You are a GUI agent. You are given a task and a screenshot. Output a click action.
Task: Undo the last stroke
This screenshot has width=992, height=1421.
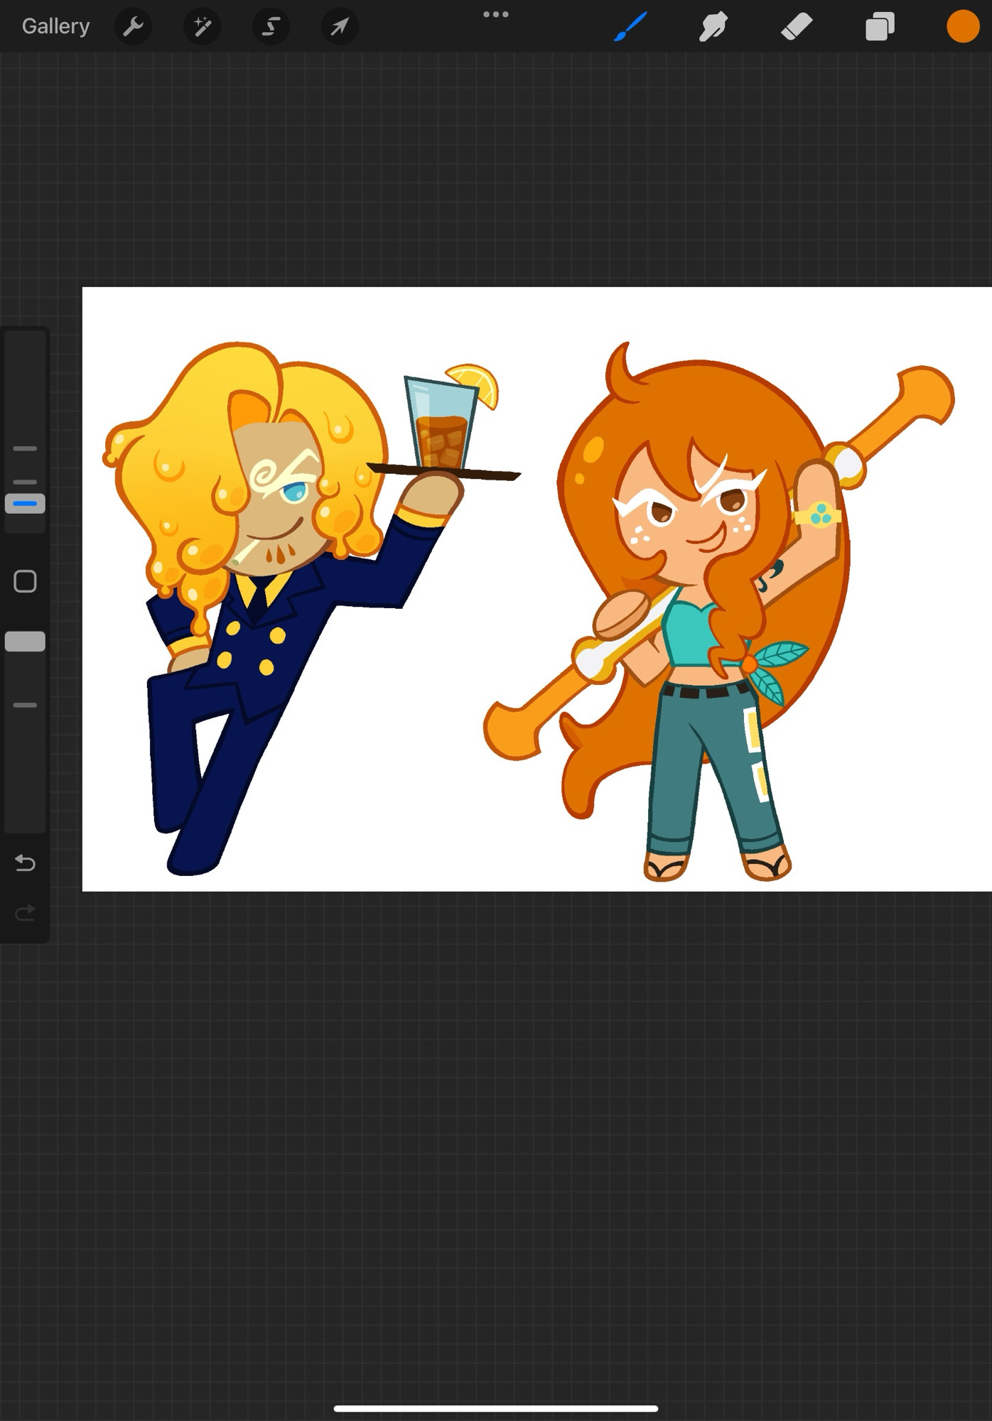point(25,863)
